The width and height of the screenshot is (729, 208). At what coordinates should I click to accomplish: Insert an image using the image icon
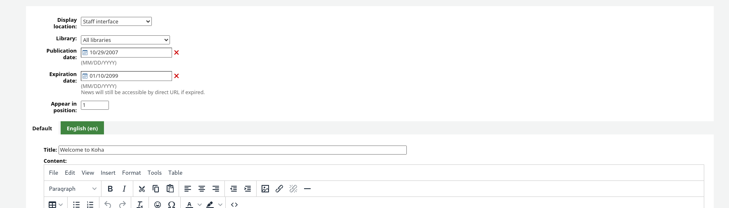pyautogui.click(x=265, y=189)
